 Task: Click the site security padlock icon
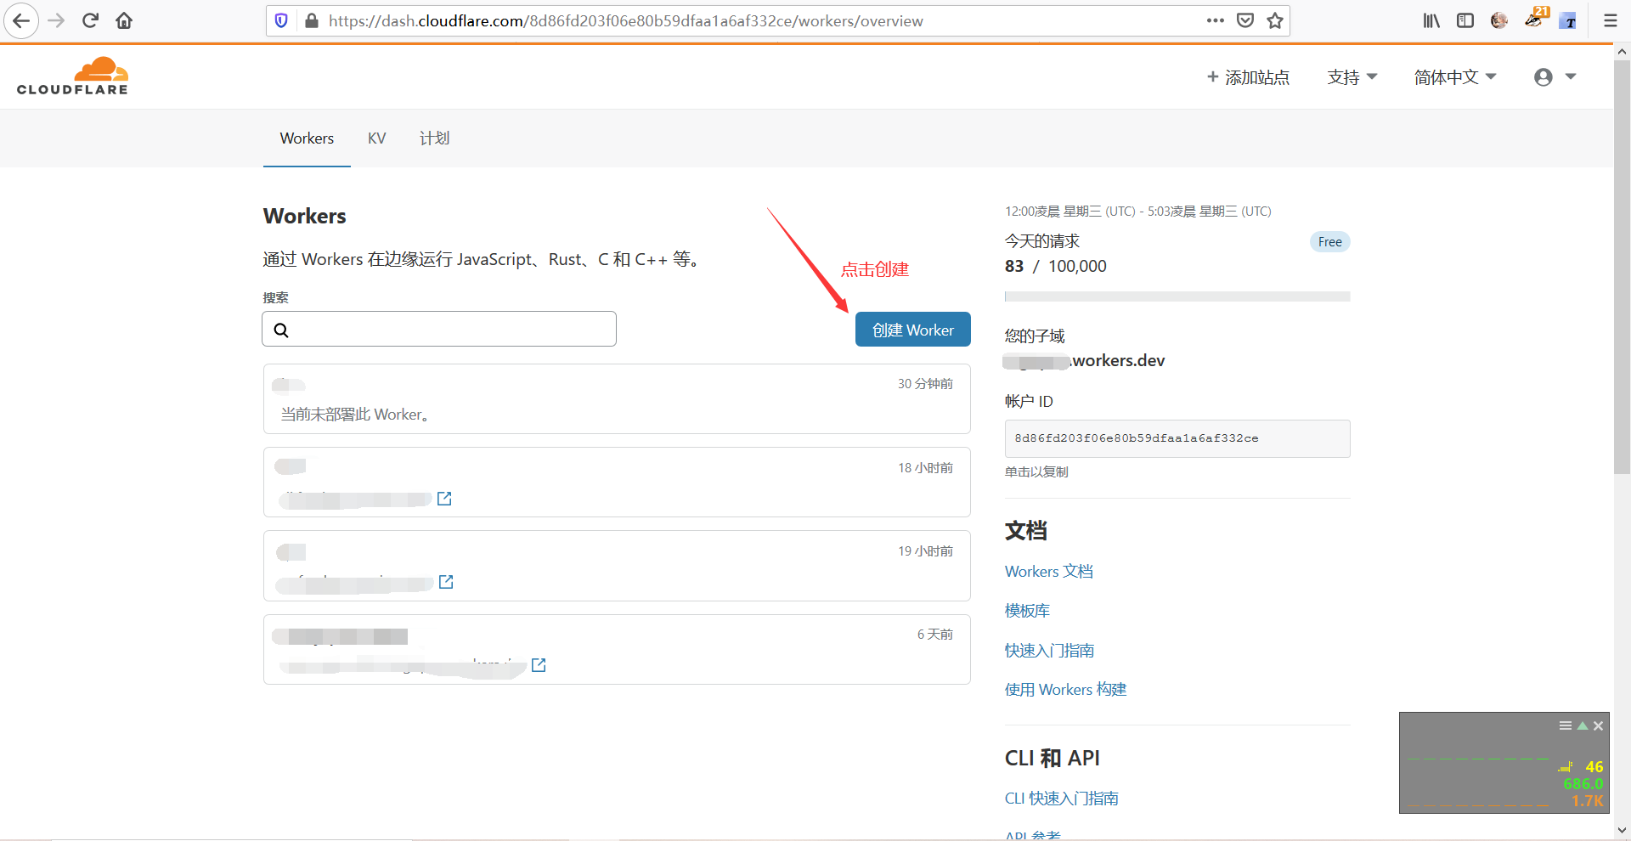tap(312, 20)
